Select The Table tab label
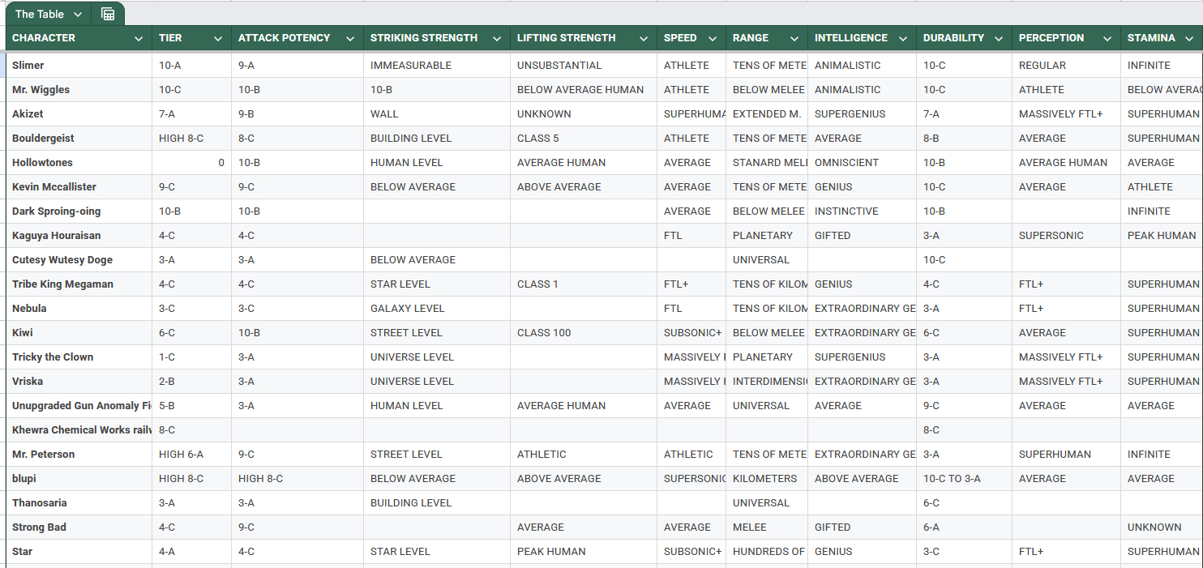This screenshot has height=568, width=1203. 39,15
